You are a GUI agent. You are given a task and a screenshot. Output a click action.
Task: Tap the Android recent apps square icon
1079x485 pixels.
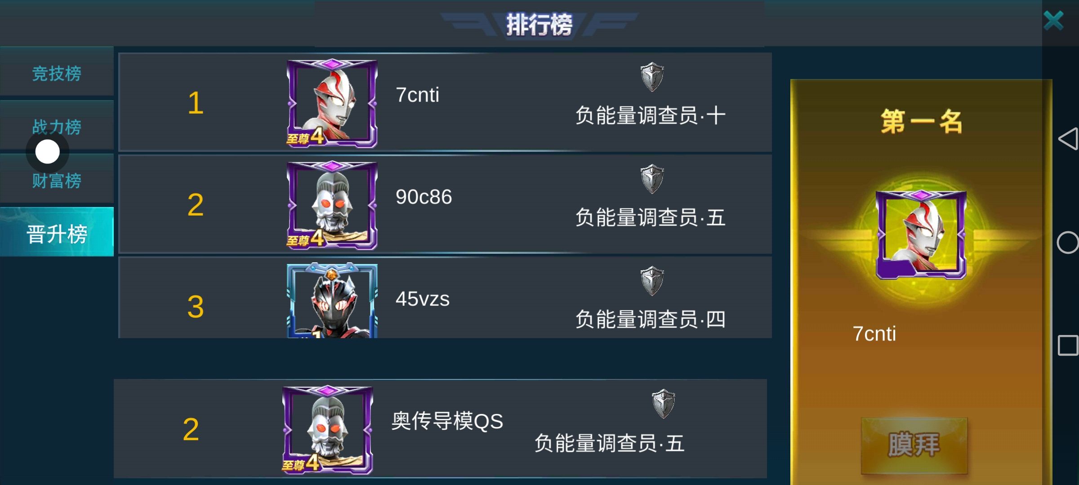click(x=1068, y=345)
